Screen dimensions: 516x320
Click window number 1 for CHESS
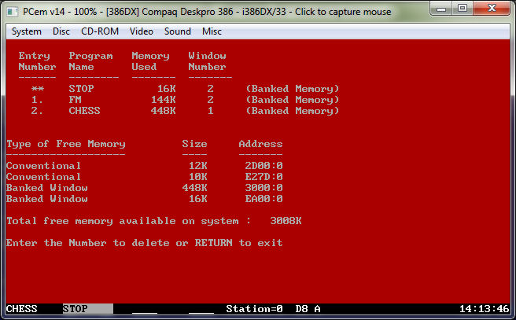(211, 111)
